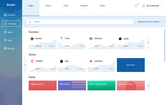Click the Favorites section heading
166x105 pixels.
(34, 32)
